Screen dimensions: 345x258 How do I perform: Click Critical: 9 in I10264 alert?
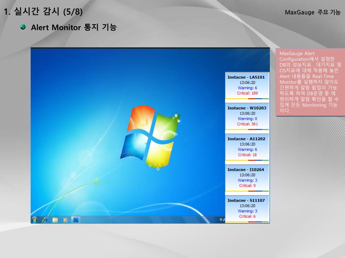click(x=247, y=185)
